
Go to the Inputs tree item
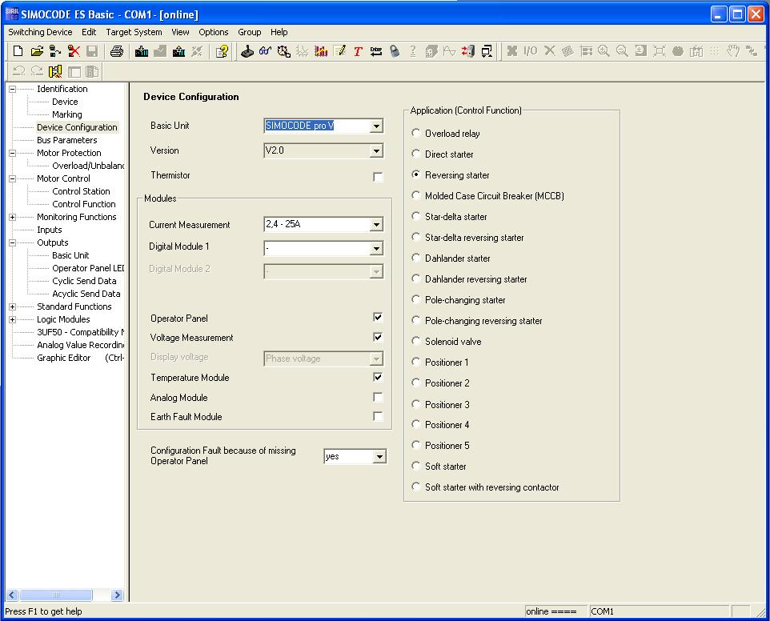[49, 229]
